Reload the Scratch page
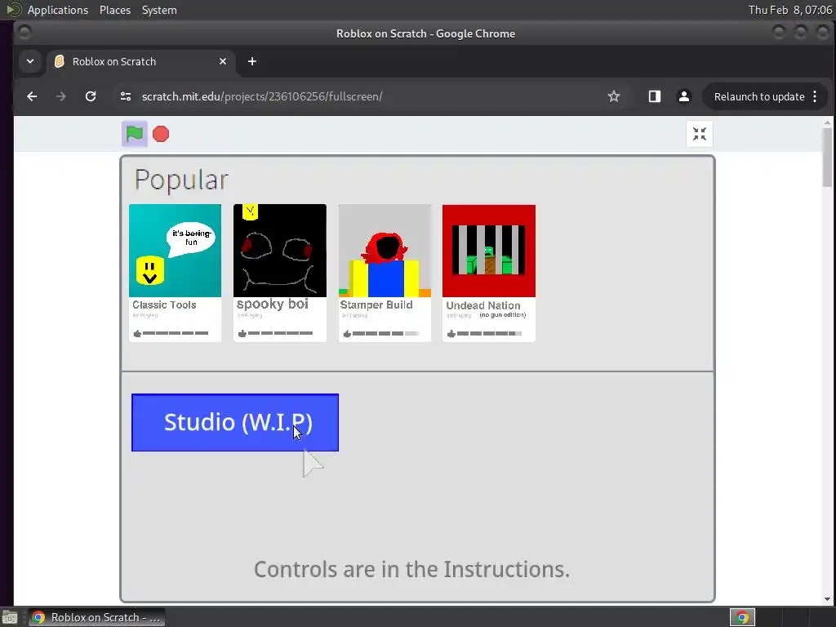This screenshot has height=627, width=836. point(91,96)
